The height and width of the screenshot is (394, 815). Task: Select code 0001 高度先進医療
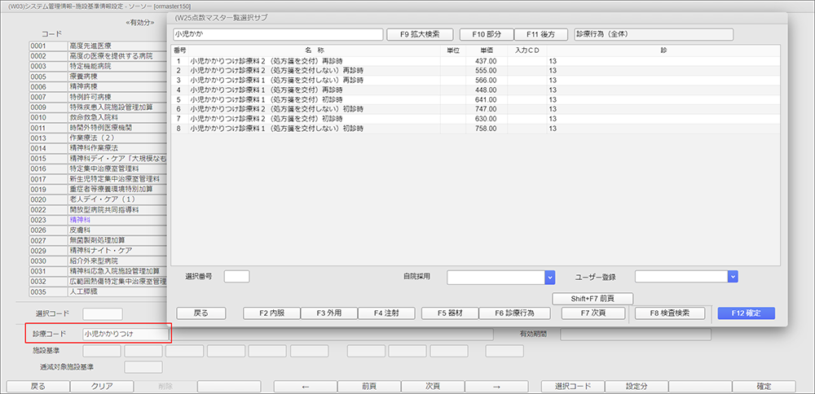98,46
